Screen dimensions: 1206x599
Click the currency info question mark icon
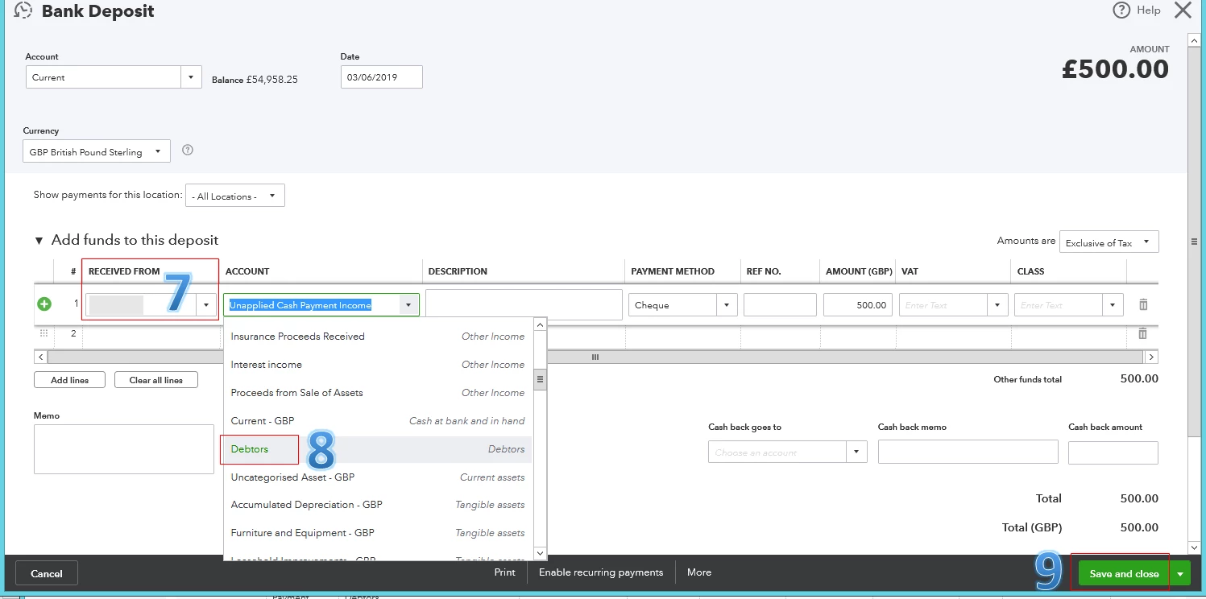(188, 151)
